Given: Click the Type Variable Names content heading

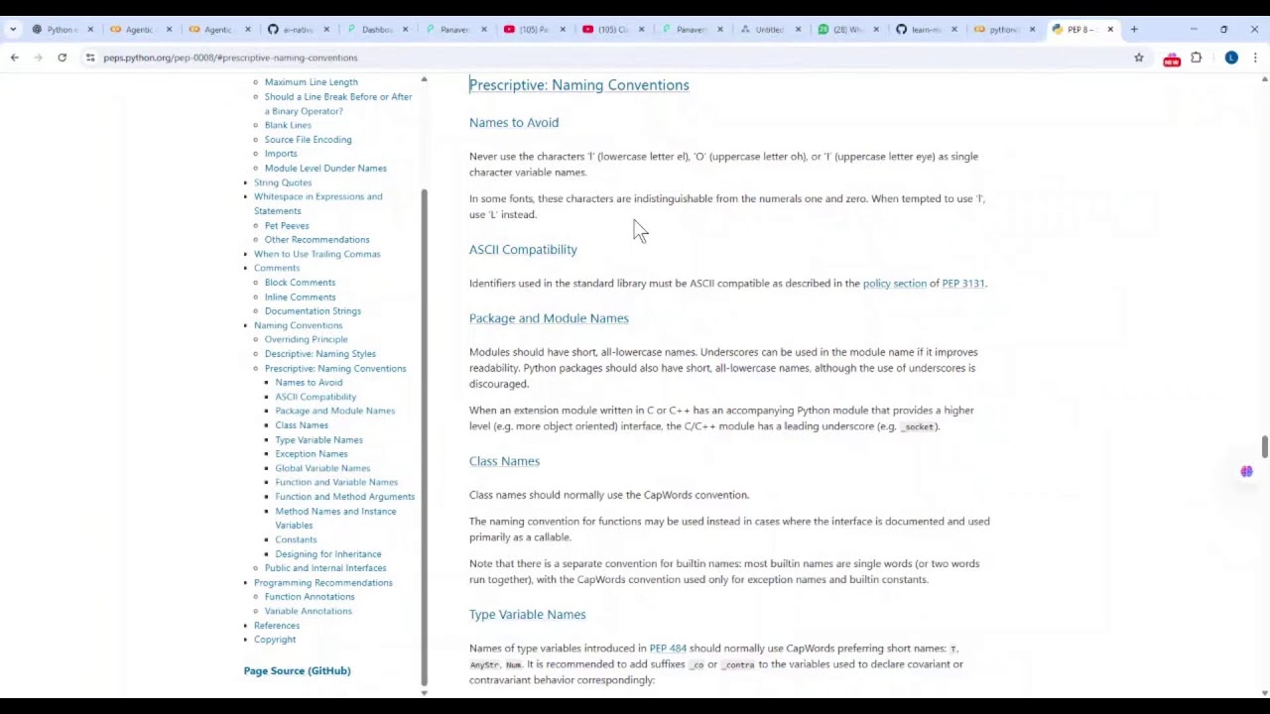Looking at the screenshot, I should (x=527, y=615).
